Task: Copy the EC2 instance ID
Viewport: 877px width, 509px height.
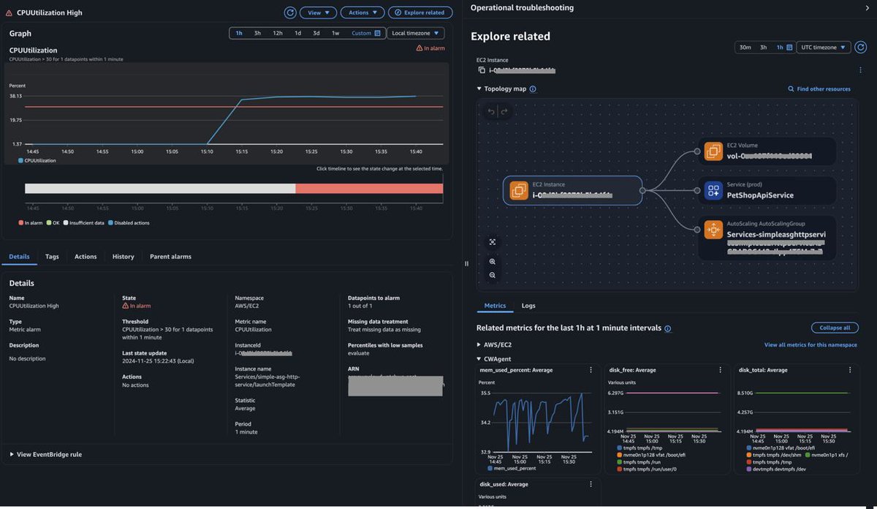Action: [x=482, y=70]
